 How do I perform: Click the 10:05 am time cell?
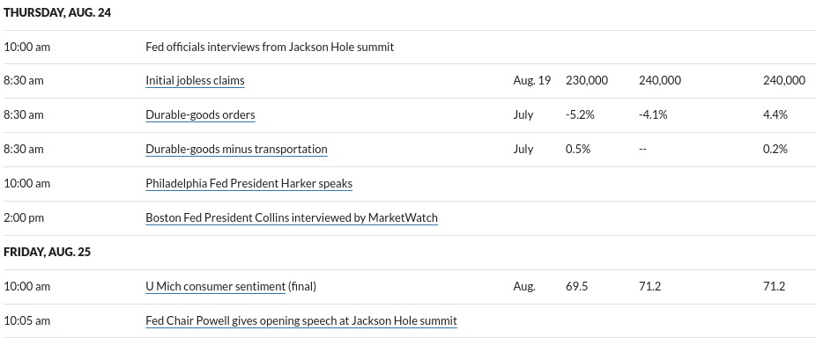27,320
